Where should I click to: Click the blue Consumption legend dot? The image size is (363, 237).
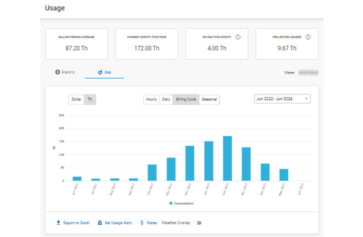[x=171, y=203]
